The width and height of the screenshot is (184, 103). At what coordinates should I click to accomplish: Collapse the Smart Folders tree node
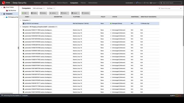point(2,7)
